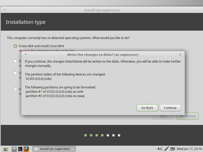Select Install (as superuser) taskbar entry

click(54, 149)
